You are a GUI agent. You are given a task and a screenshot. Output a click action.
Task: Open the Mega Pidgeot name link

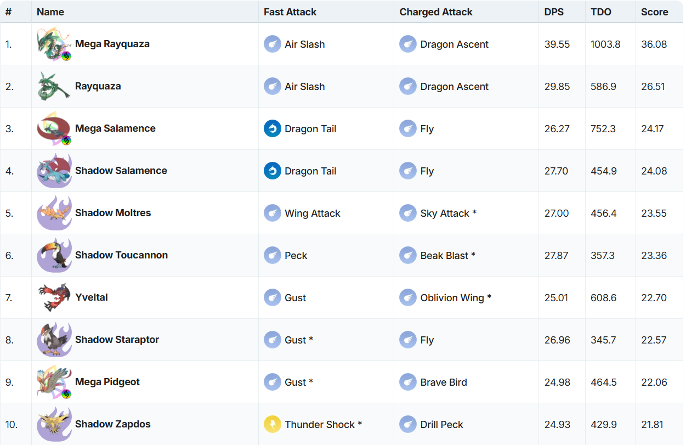click(x=107, y=382)
